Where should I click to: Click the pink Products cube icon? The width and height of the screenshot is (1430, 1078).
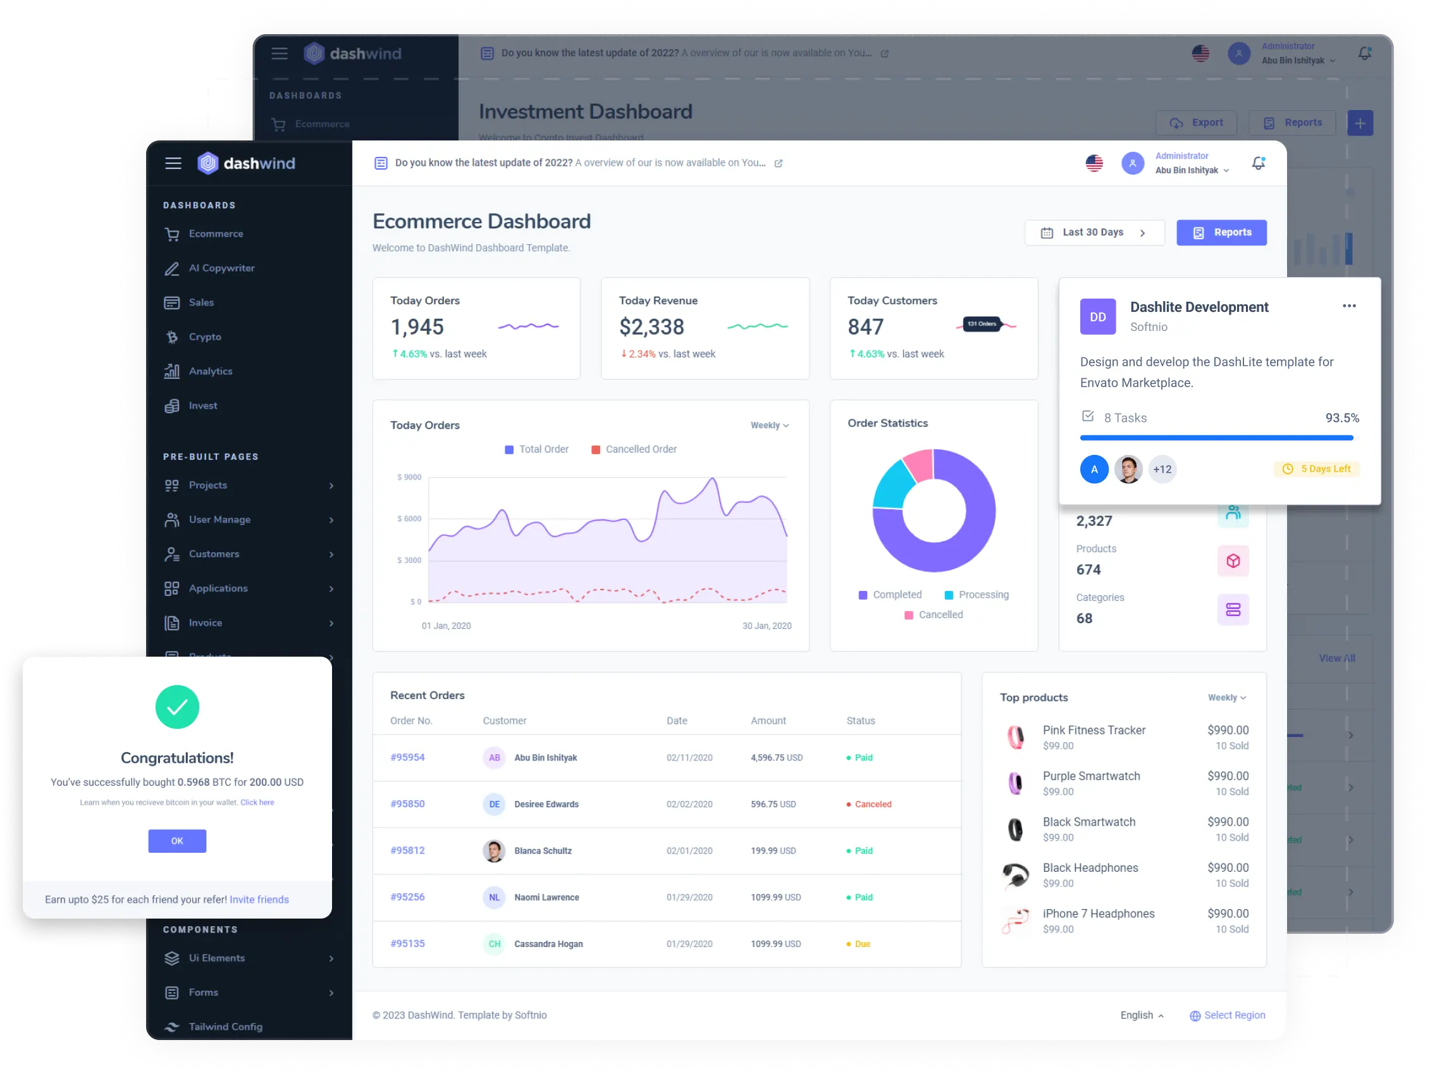(x=1233, y=561)
